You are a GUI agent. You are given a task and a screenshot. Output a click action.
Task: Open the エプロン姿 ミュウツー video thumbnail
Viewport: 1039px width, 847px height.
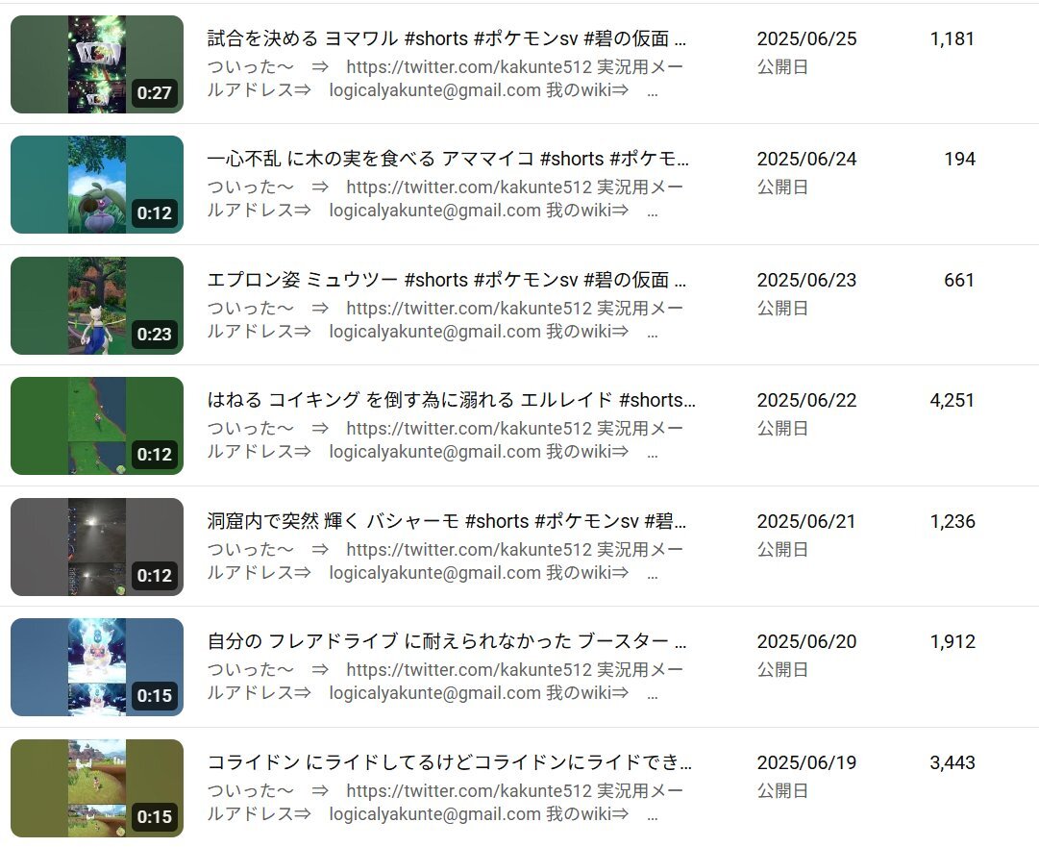tap(97, 306)
